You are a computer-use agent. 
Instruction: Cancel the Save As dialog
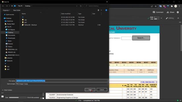tap(102, 90)
